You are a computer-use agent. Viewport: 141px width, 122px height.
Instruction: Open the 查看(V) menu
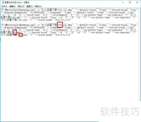tap(30, 6)
